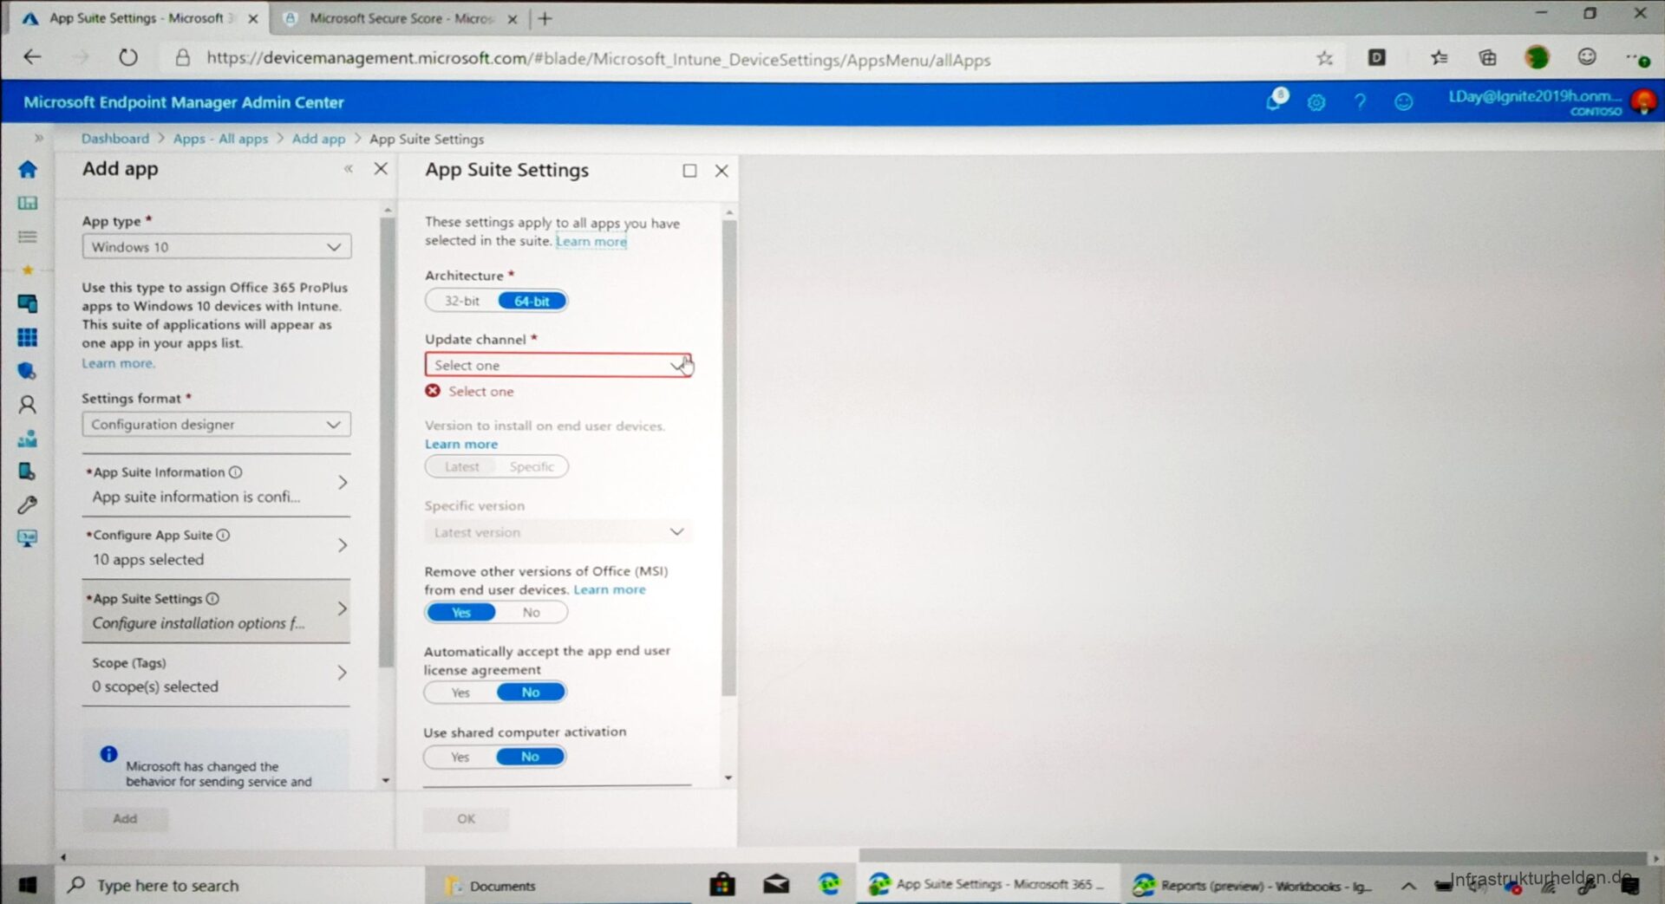
Task: Open Troubleshooting wrench icon in sidebar
Action: pos(28,504)
